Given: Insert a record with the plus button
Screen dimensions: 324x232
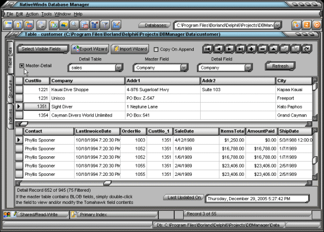Looking at the screenshot, I should (251, 49).
